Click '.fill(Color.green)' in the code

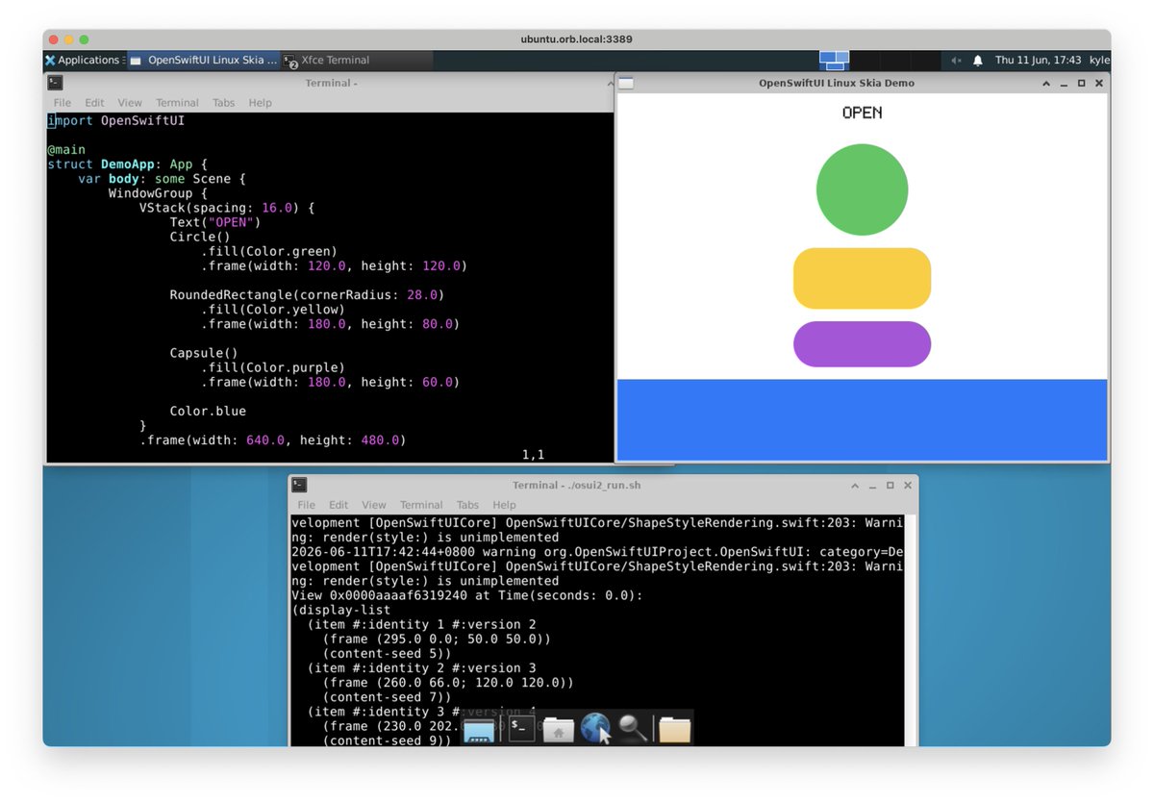click(x=269, y=251)
